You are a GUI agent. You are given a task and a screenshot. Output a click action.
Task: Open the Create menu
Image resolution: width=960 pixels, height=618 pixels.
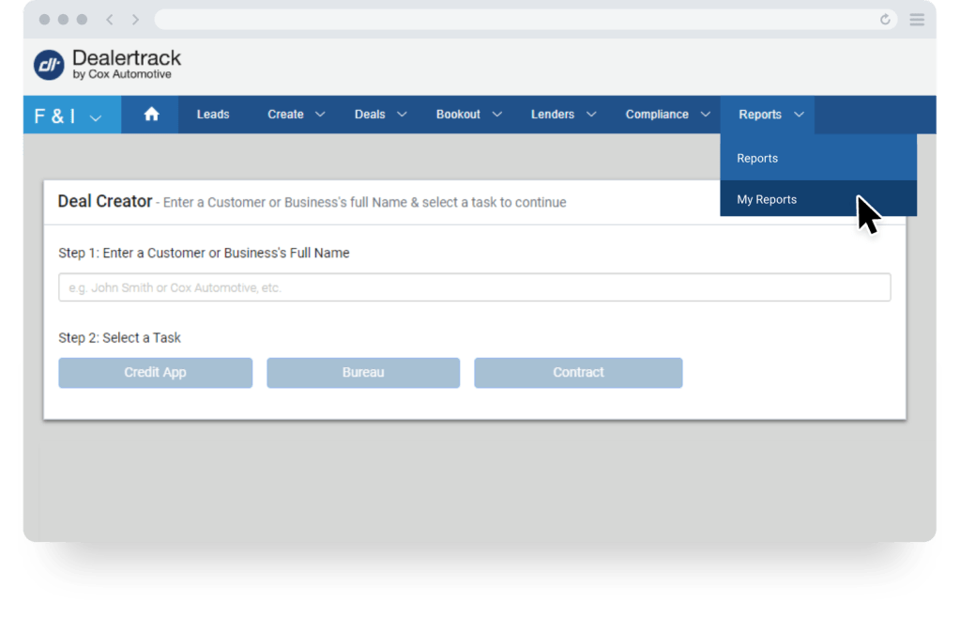point(296,115)
